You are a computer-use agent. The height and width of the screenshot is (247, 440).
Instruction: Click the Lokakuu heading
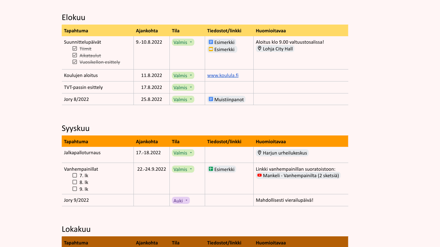76,229
